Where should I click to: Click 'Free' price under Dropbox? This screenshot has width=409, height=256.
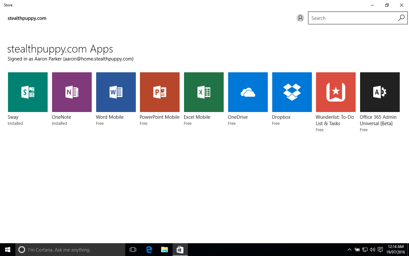coord(276,124)
